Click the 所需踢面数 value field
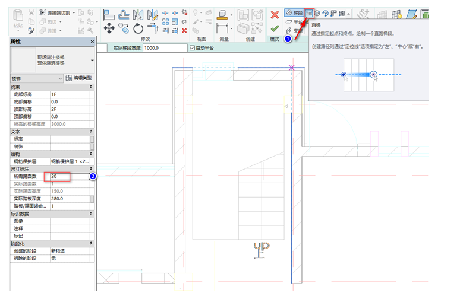The width and height of the screenshot is (460, 296). (x=68, y=177)
